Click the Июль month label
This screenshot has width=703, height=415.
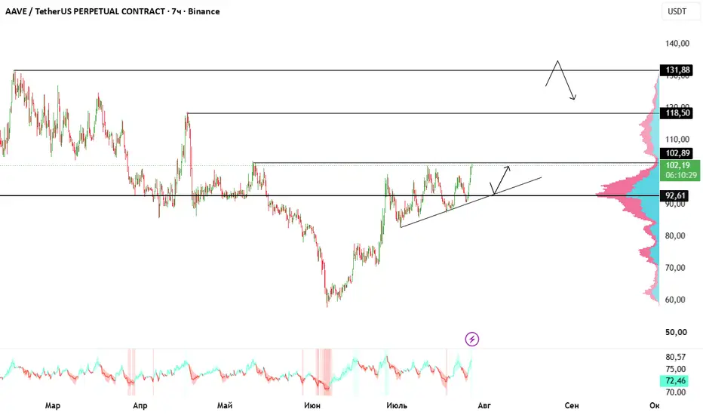pos(397,406)
